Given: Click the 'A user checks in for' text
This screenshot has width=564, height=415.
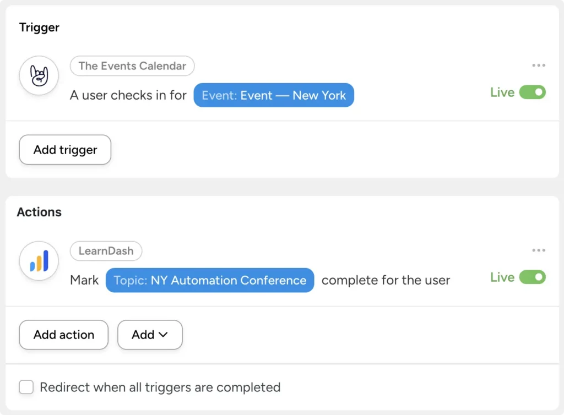Looking at the screenshot, I should coord(128,95).
